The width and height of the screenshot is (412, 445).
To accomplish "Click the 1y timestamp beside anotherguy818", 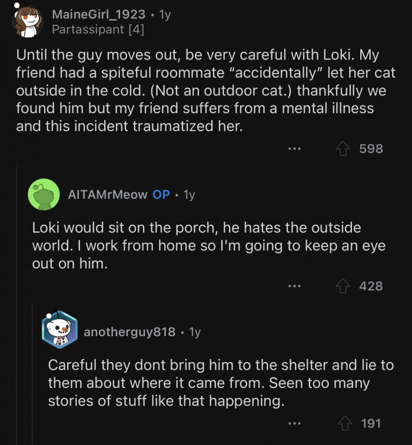I will click(195, 332).
